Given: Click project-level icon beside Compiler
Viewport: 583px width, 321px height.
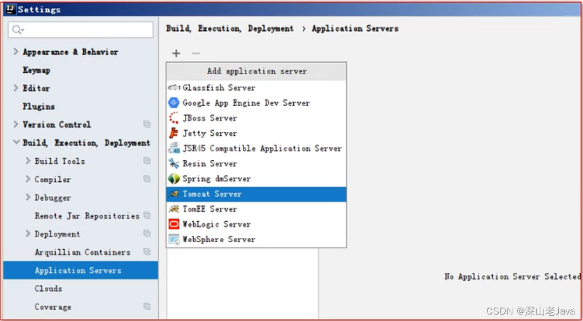Looking at the screenshot, I should point(147,179).
